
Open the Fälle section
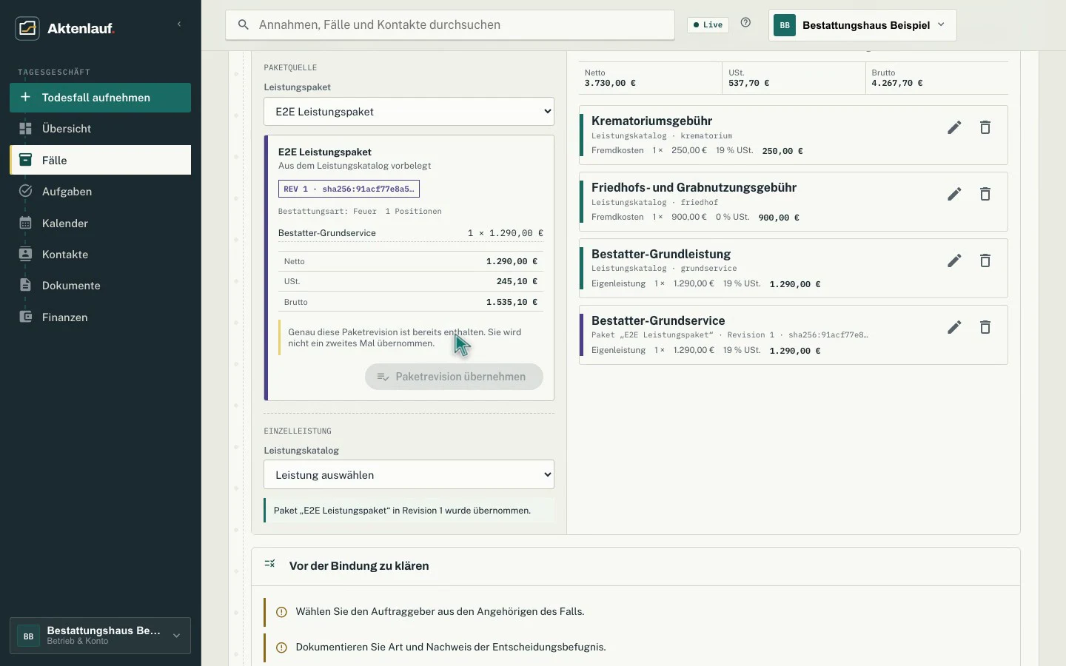pyautogui.click(x=100, y=160)
